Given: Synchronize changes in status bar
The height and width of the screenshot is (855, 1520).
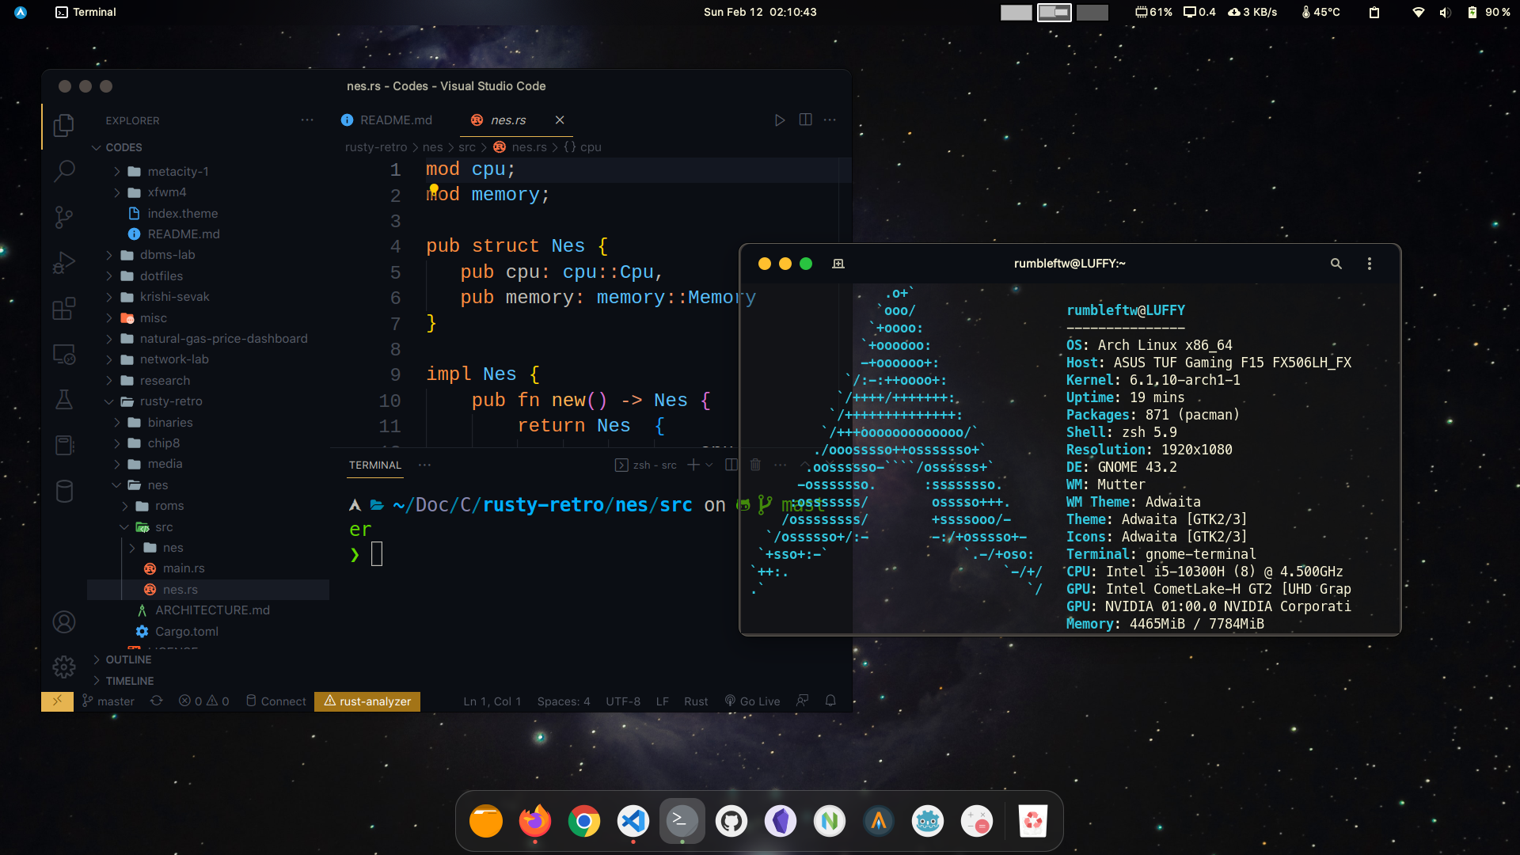Looking at the screenshot, I should click(x=157, y=701).
